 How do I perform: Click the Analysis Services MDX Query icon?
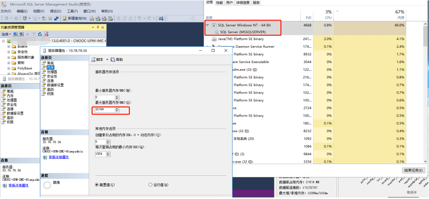pos(98,18)
